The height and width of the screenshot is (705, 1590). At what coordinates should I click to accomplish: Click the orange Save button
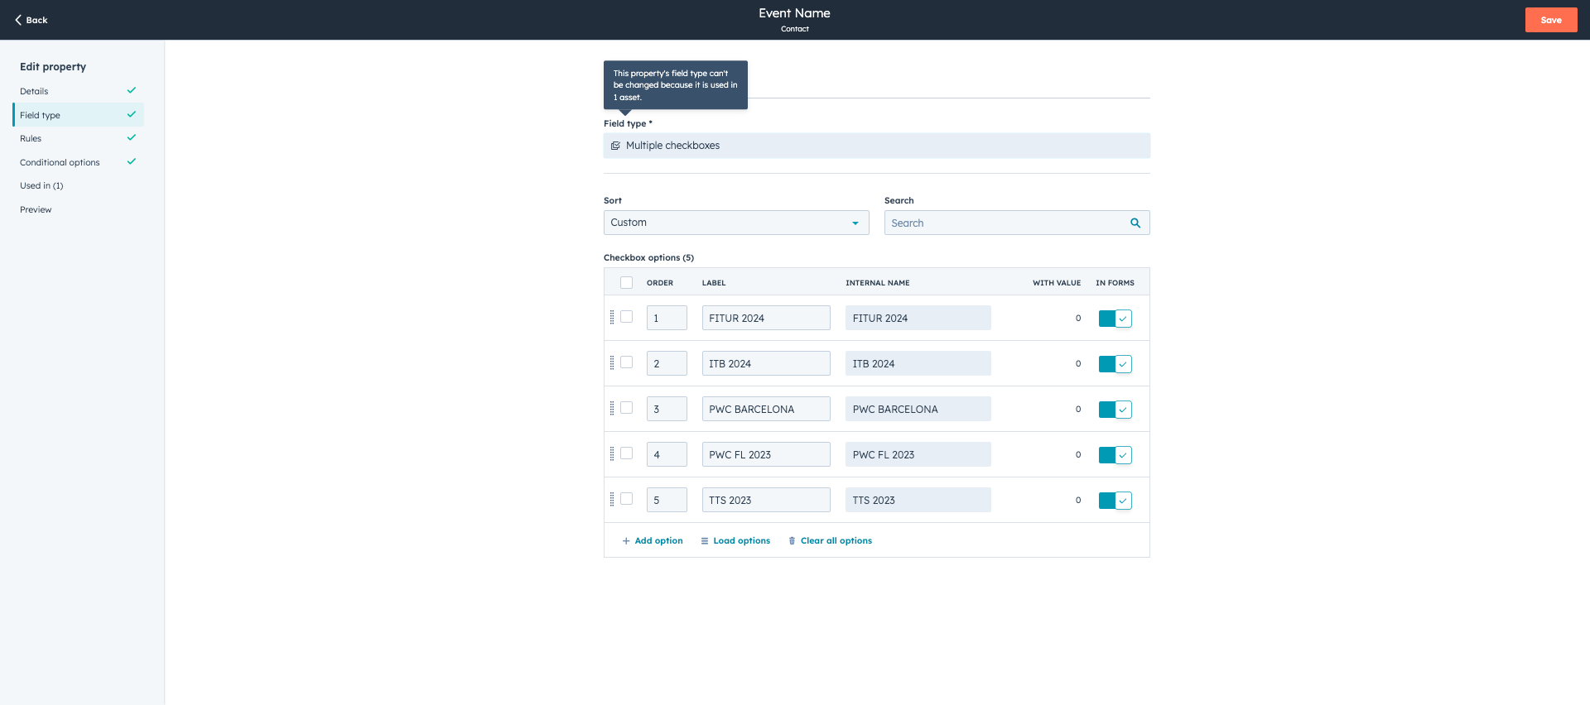click(x=1551, y=20)
